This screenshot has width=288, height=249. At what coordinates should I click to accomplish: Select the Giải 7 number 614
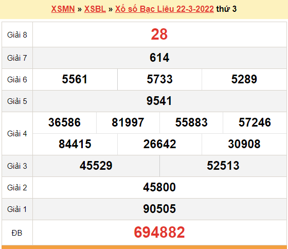coord(159,58)
